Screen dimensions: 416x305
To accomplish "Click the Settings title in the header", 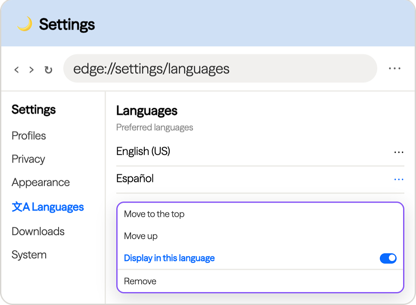I will click(67, 25).
